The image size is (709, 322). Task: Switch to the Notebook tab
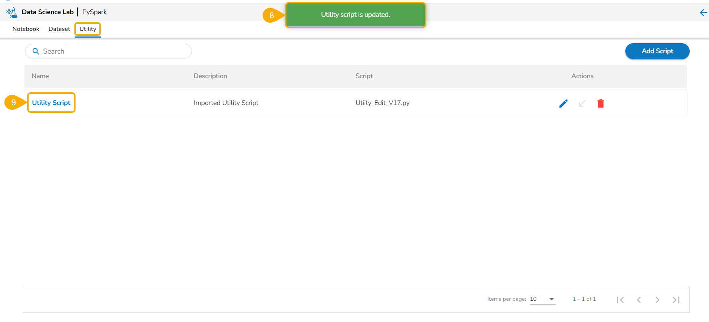(x=26, y=29)
